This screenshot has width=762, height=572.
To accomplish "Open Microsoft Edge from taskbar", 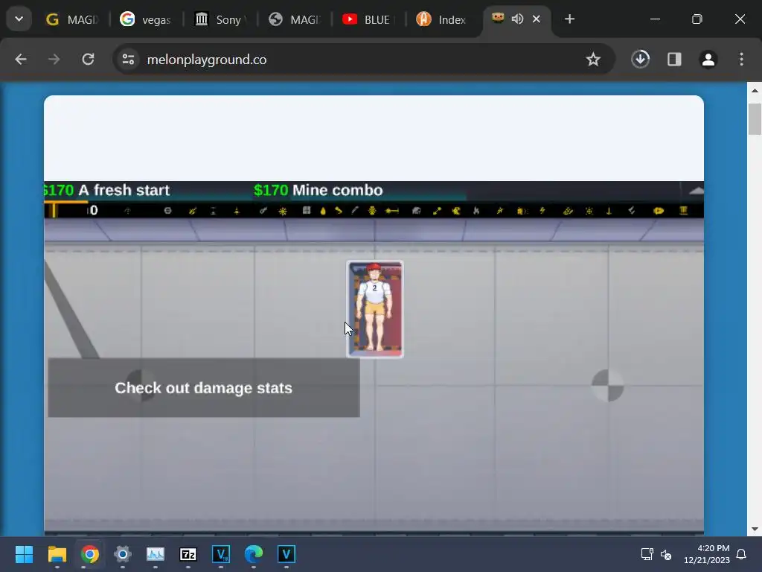I will (254, 554).
